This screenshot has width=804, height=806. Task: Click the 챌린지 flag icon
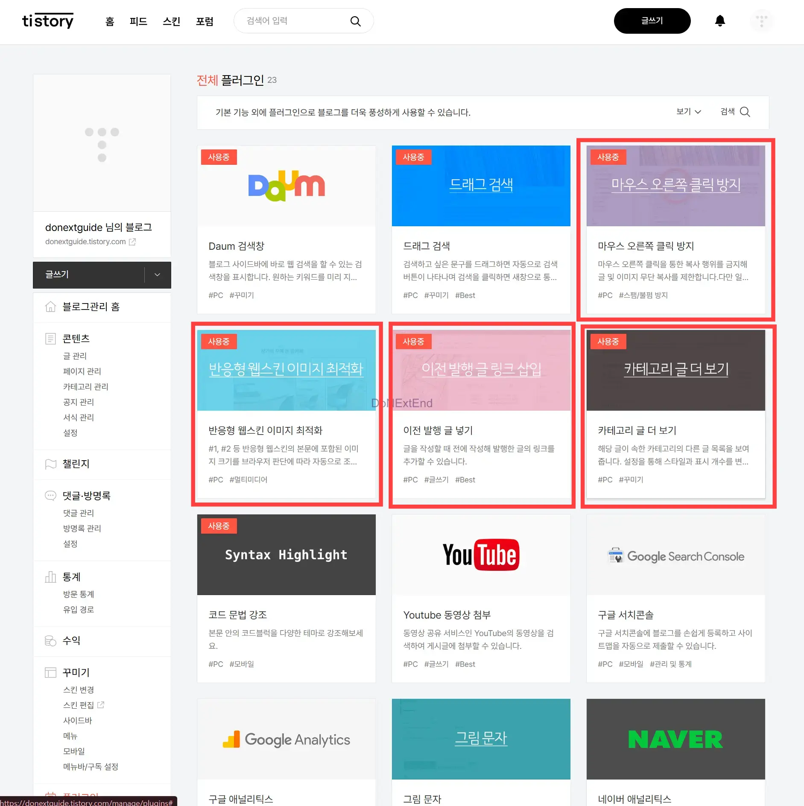[50, 464]
